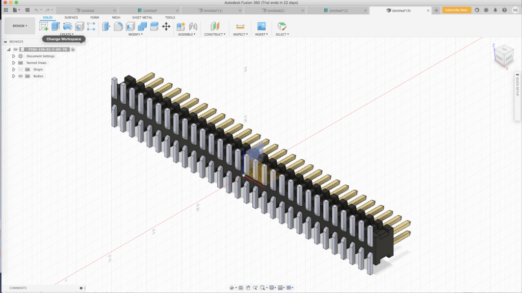Select the Joint tool in Assemble
This screenshot has height=293, width=522.
click(x=193, y=27)
